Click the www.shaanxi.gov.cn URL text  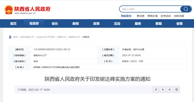25,13
